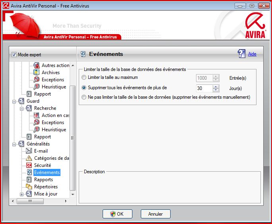Click the Rapport icon above Généralités

(x=29, y=137)
